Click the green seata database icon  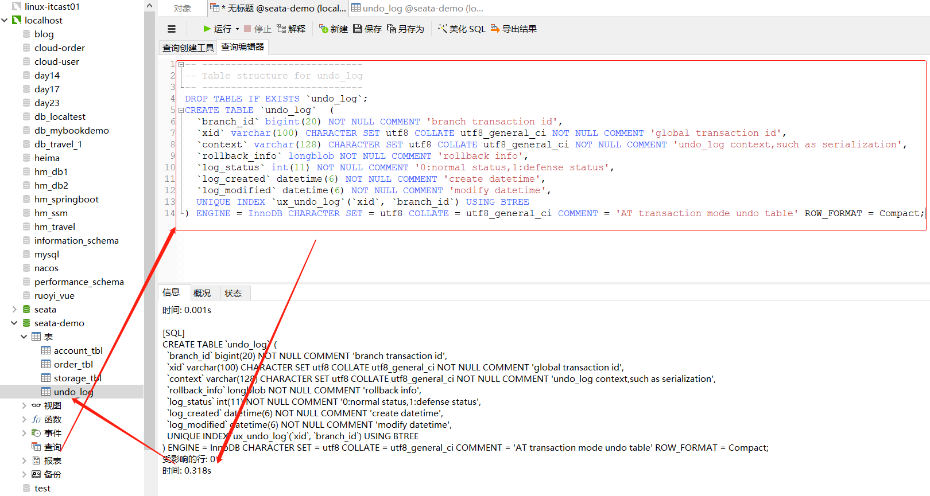pyautogui.click(x=26, y=309)
